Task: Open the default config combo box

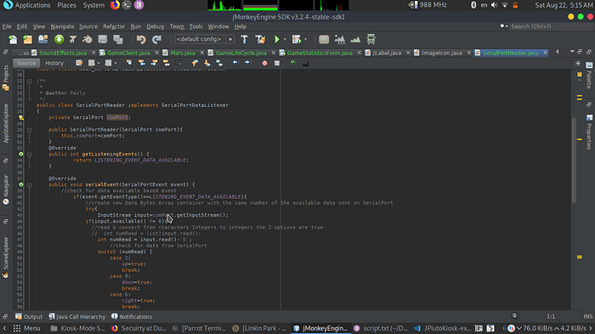Action: [x=204, y=39]
